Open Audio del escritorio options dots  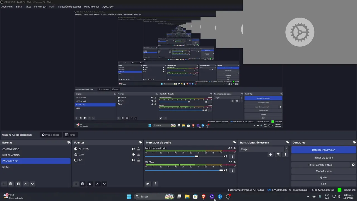232,156
